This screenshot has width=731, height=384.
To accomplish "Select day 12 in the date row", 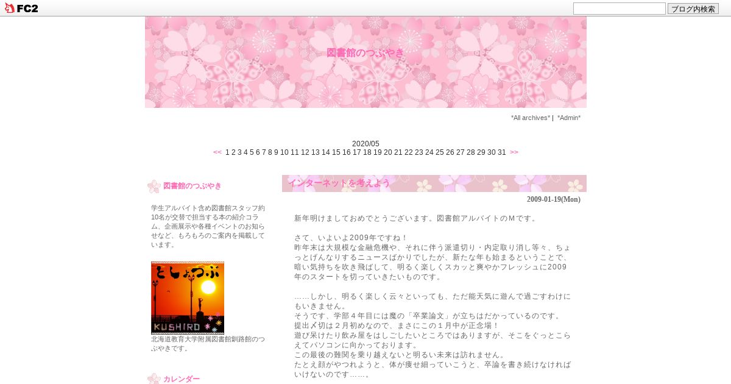I will (305, 152).
